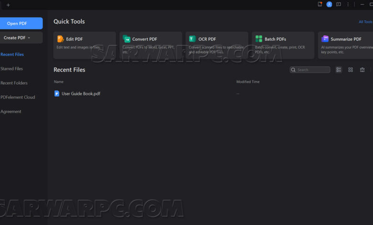The height and width of the screenshot is (225, 373).
Task: Open User Guide Book.pdf file
Action: (x=81, y=93)
